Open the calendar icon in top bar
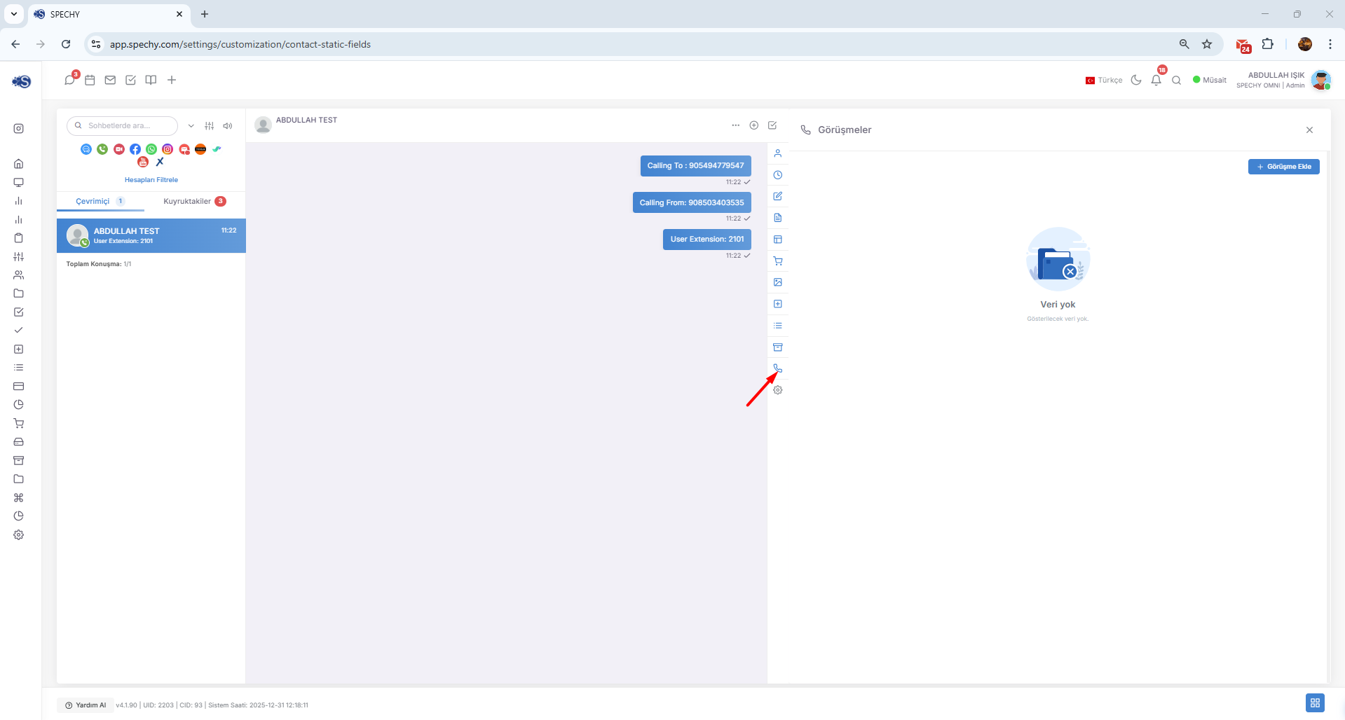 click(x=90, y=80)
